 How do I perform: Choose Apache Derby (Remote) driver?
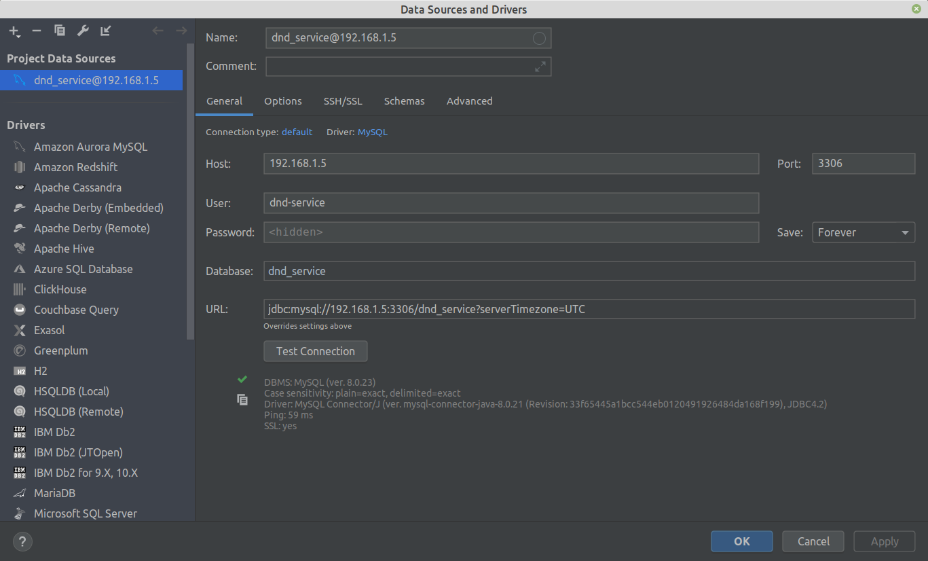93,228
